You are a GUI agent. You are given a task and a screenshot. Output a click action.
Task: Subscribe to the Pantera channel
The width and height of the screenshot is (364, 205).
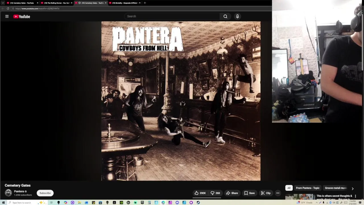click(x=45, y=193)
